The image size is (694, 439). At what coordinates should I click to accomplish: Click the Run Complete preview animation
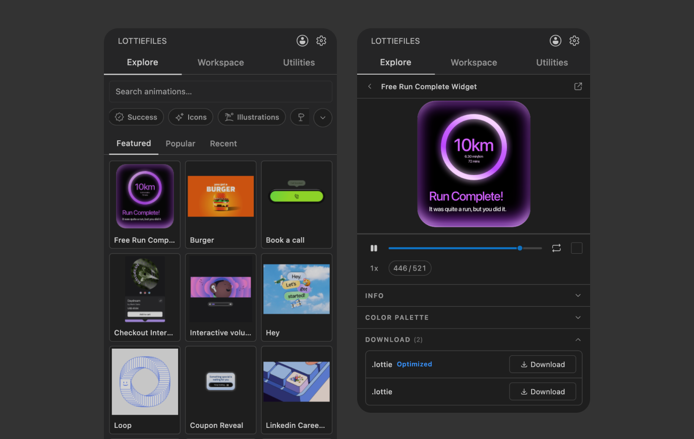click(474, 164)
